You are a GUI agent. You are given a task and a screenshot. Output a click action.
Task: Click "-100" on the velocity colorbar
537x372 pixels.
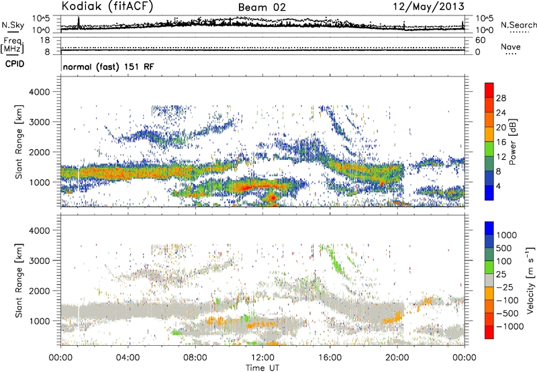[507, 300]
